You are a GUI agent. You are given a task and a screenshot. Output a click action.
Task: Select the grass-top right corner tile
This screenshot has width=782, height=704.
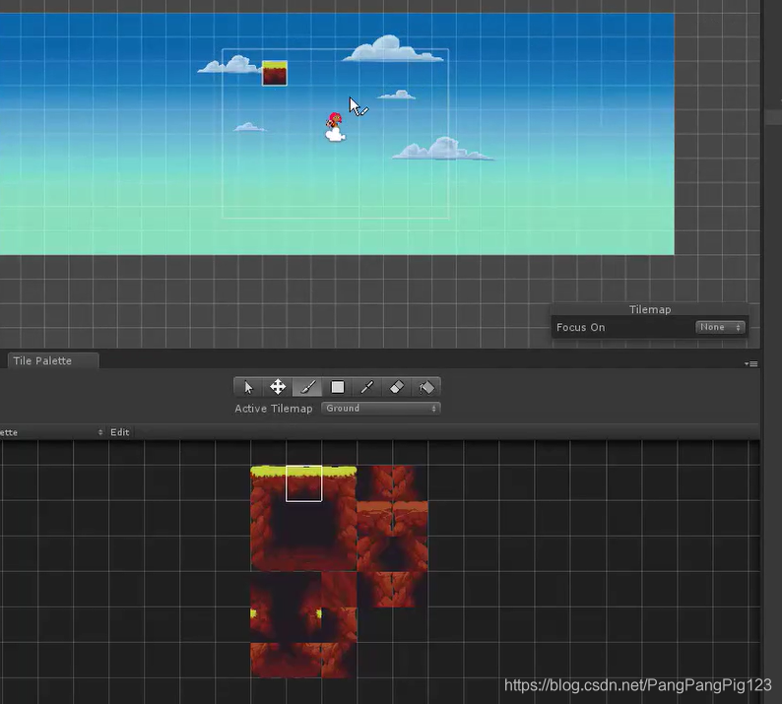[x=339, y=483]
